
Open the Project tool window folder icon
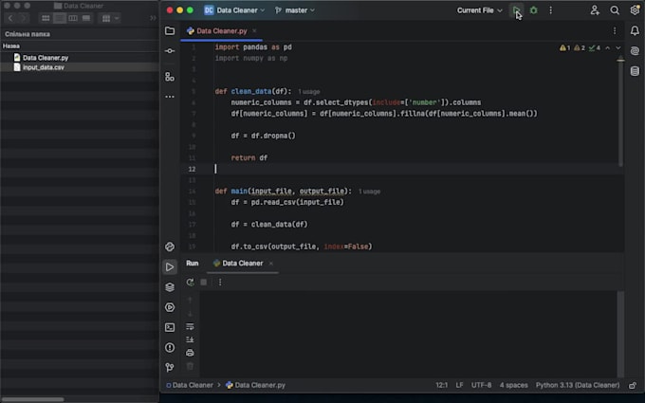coord(170,31)
